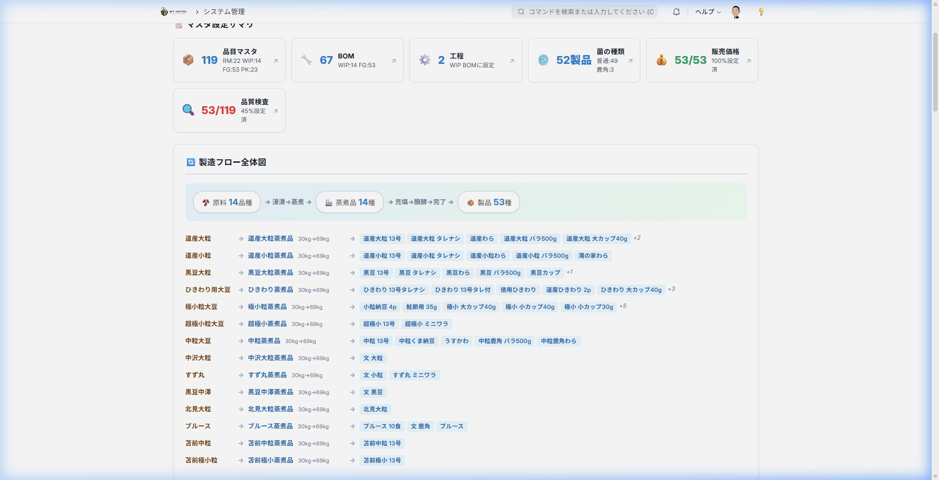
Task: Click the notification bell icon
Action: (676, 12)
